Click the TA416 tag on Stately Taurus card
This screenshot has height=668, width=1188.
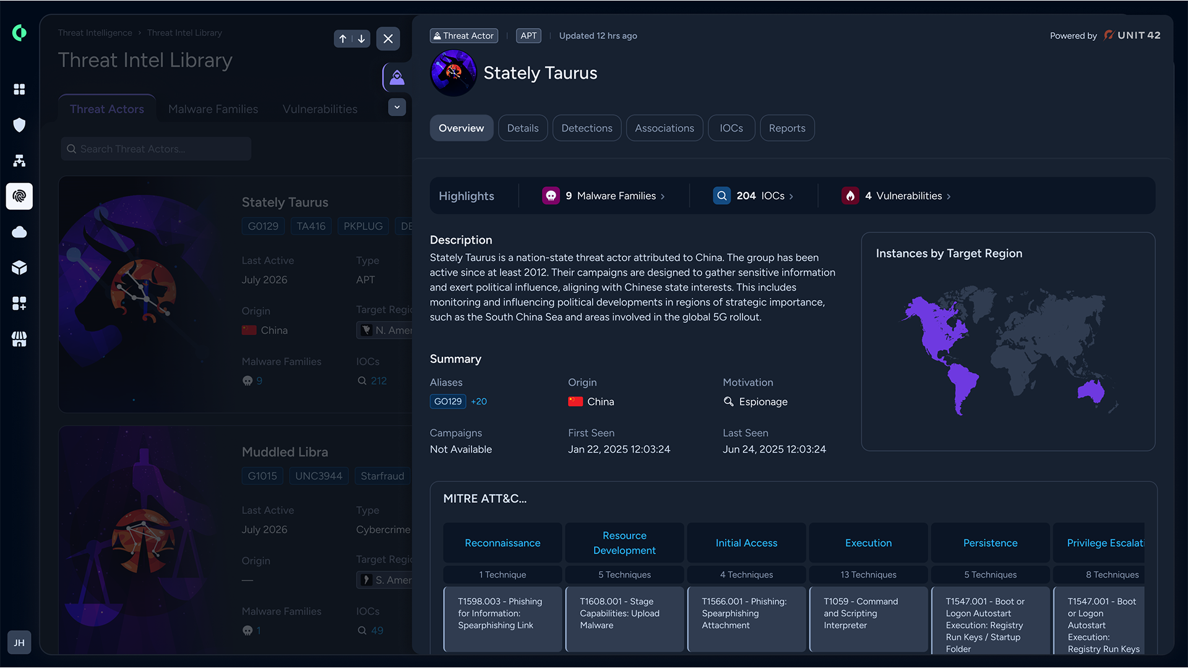pyautogui.click(x=311, y=226)
